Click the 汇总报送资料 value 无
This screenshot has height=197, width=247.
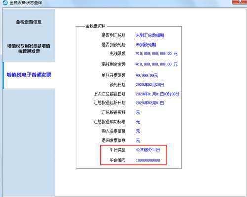point(138,112)
